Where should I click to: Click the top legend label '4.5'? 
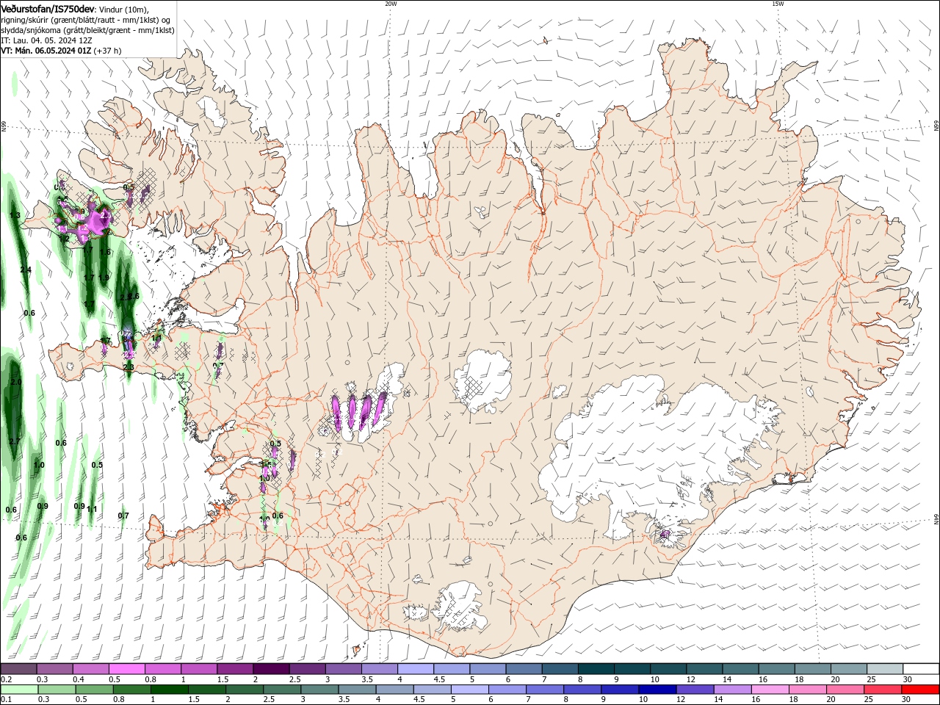click(x=439, y=679)
